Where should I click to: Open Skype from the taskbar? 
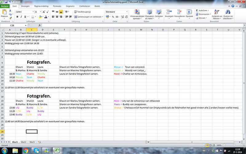(x=36, y=151)
